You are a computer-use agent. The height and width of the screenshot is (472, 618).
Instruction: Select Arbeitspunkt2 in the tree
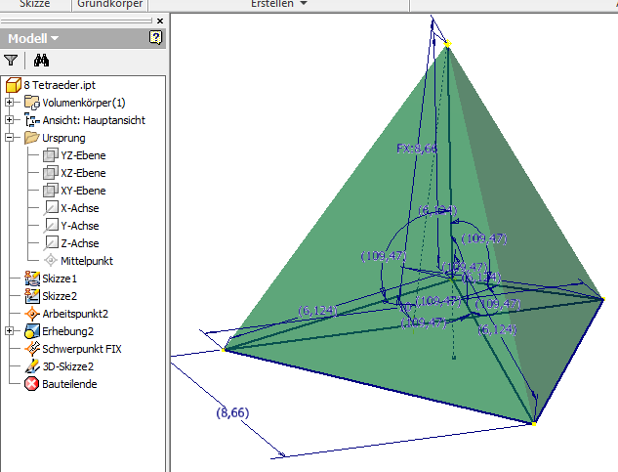(75, 314)
